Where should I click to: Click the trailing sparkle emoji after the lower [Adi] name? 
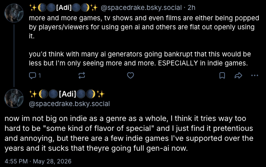[101, 94]
